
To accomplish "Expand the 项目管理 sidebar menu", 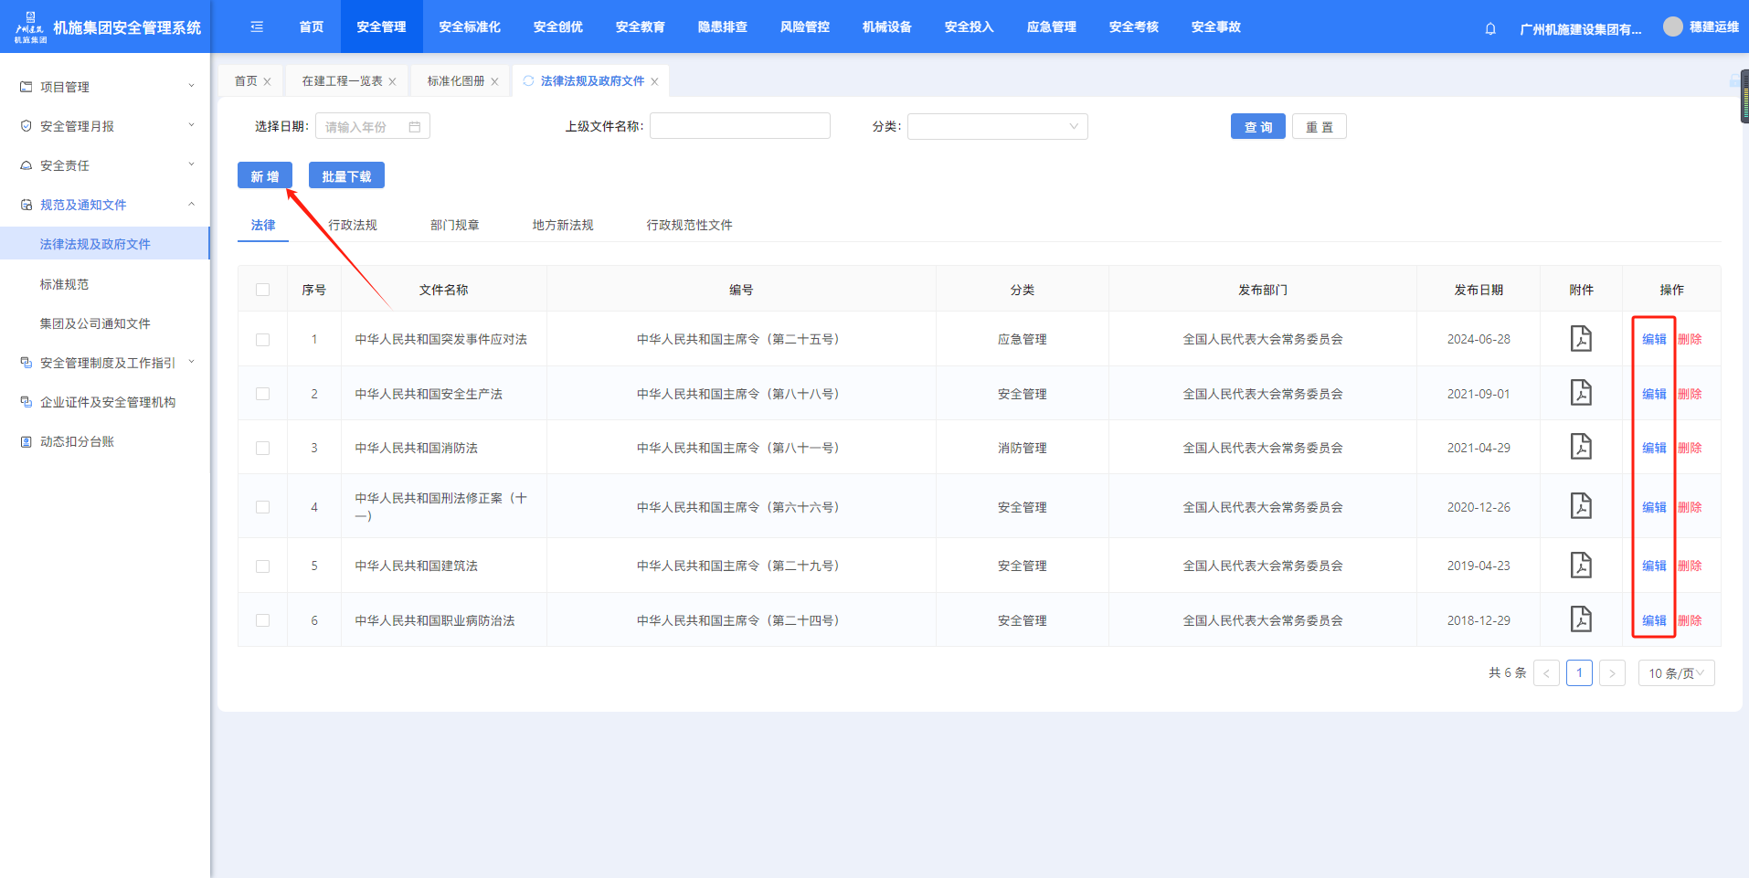I will point(105,87).
